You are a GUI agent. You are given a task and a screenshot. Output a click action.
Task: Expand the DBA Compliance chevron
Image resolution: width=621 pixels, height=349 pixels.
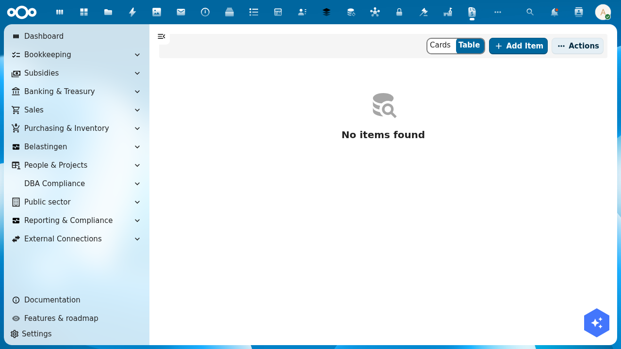[x=137, y=184]
